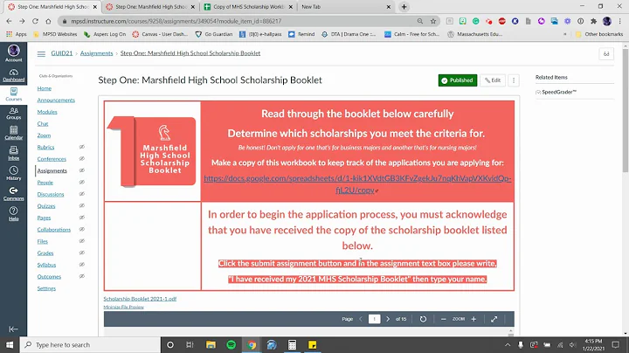
Task: Open the Canvas Inbox
Action: 14,153
